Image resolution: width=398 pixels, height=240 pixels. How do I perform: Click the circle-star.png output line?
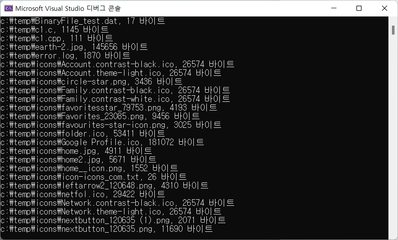coord(91,82)
